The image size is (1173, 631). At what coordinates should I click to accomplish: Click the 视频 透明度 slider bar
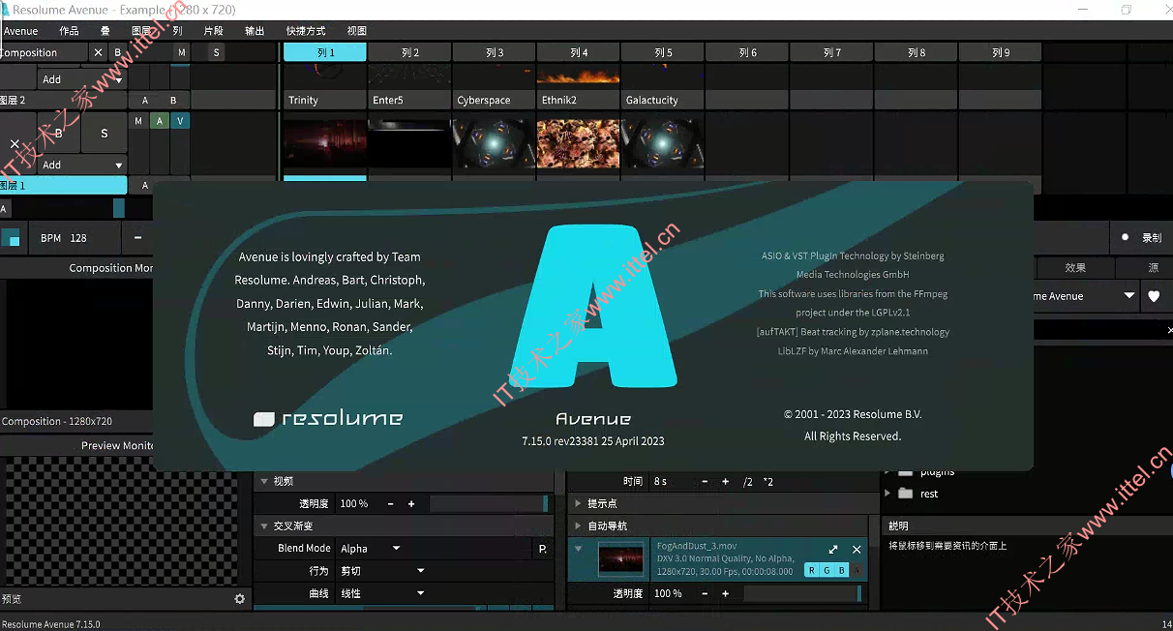(x=489, y=503)
